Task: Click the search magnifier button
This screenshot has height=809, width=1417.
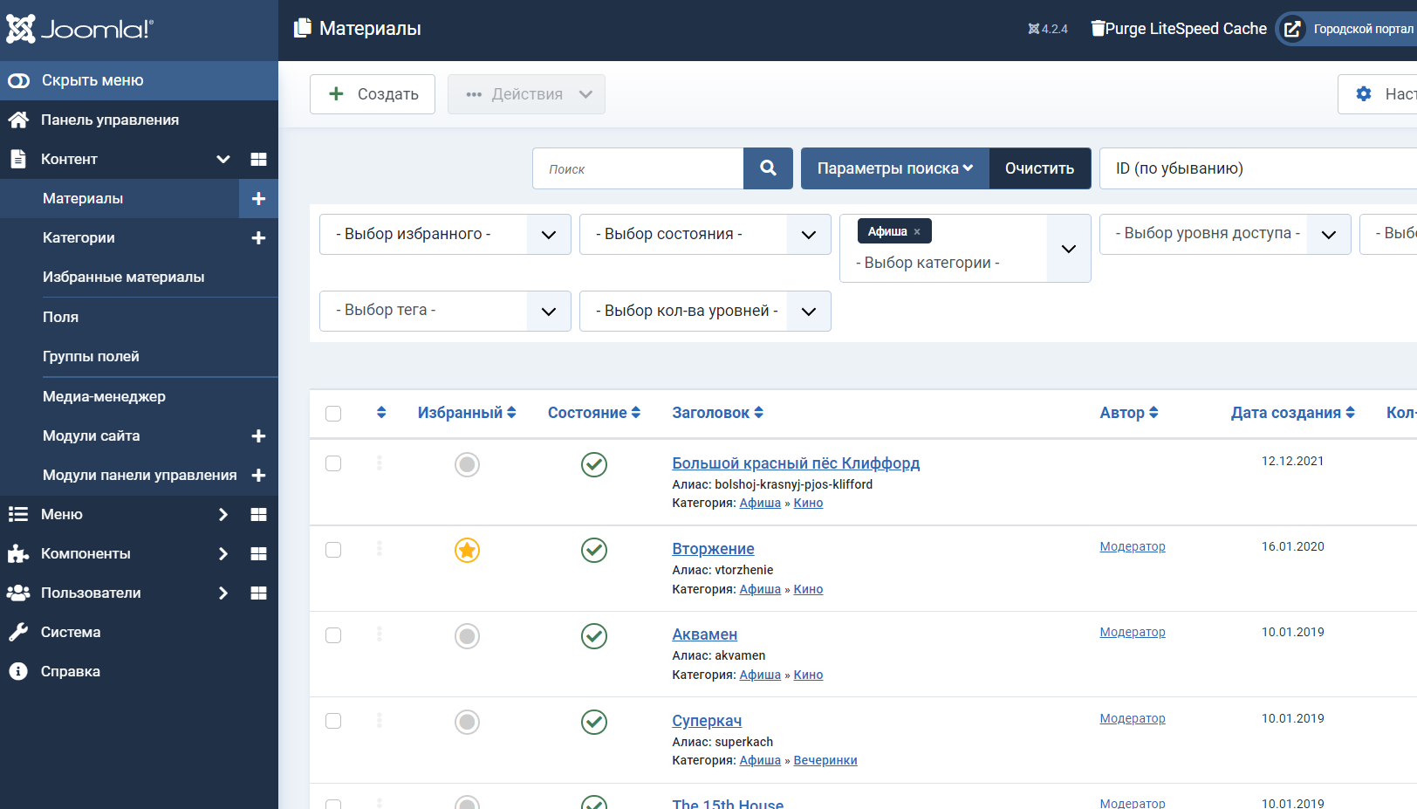Action: coord(768,168)
